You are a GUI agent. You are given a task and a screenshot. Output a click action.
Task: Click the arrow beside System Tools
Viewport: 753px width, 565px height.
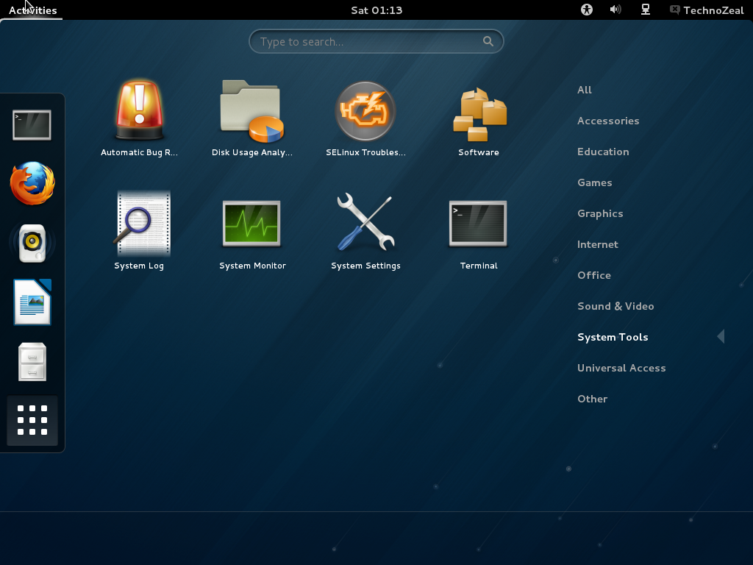click(720, 336)
